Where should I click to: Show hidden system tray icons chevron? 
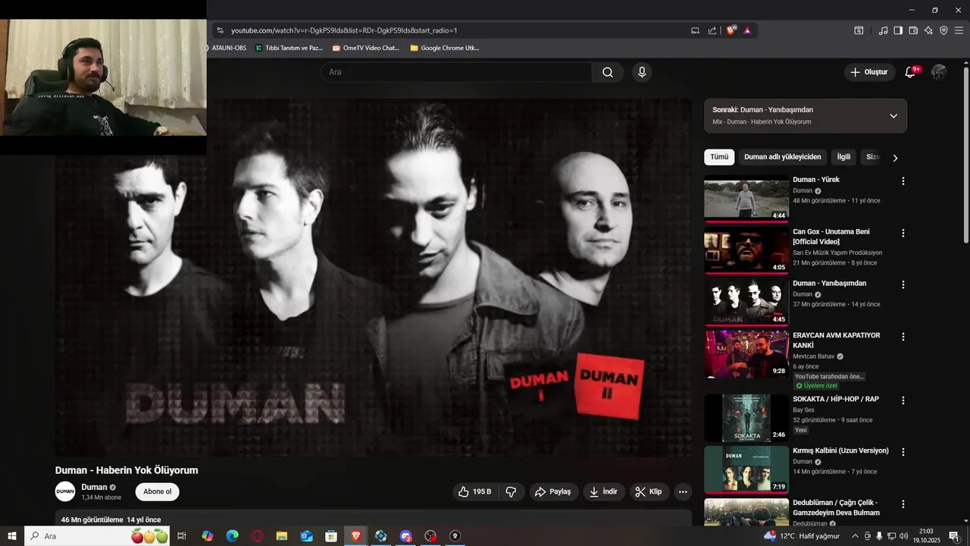coord(856,536)
